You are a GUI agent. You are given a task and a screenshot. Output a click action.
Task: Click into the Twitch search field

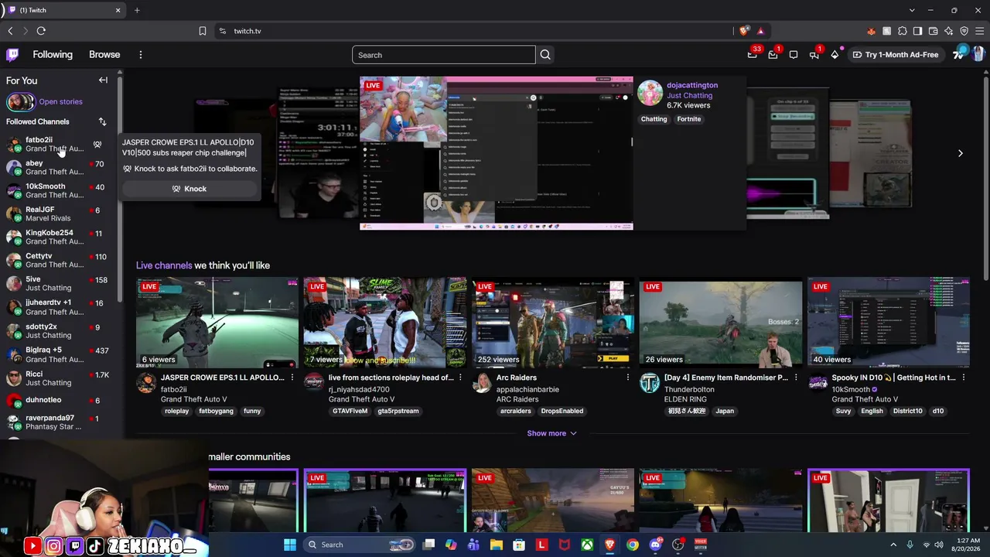point(443,55)
